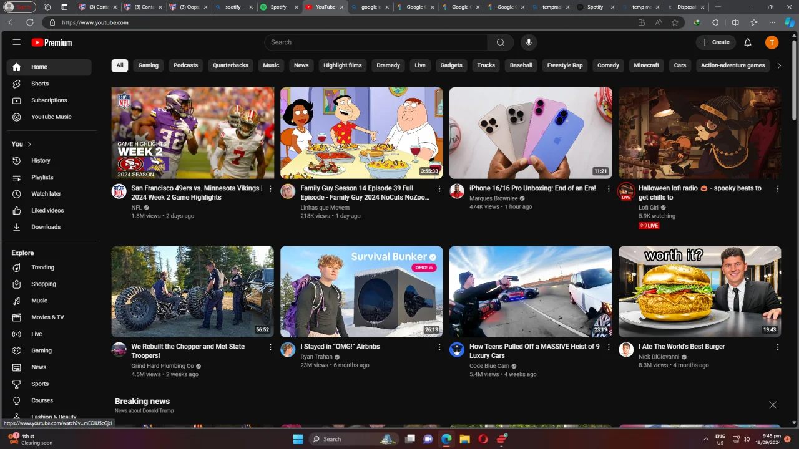Open Liked videos in the sidebar

point(49,211)
